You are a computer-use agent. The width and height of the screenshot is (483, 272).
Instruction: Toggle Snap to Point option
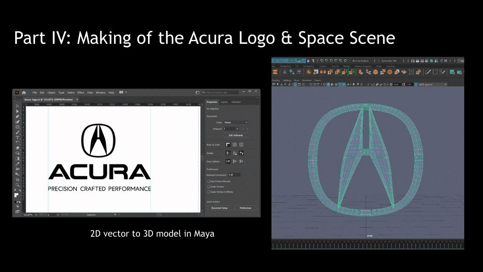[228, 161]
